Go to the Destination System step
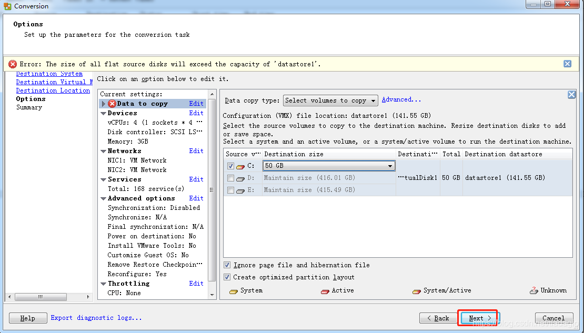 (49, 74)
